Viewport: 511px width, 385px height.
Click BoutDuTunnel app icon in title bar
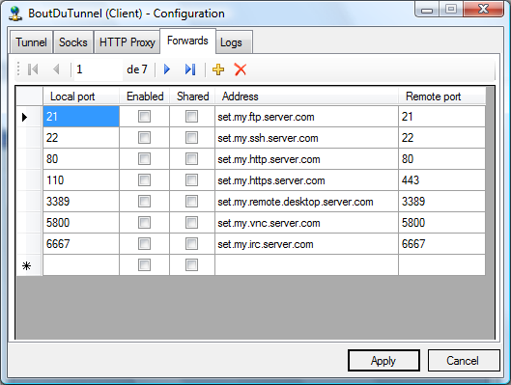(x=15, y=14)
